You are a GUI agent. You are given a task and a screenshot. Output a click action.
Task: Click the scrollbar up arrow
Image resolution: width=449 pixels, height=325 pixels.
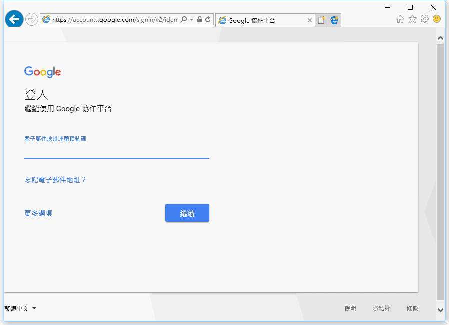tap(441, 38)
